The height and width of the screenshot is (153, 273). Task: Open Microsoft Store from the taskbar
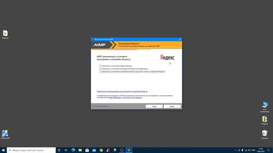pos(87,150)
